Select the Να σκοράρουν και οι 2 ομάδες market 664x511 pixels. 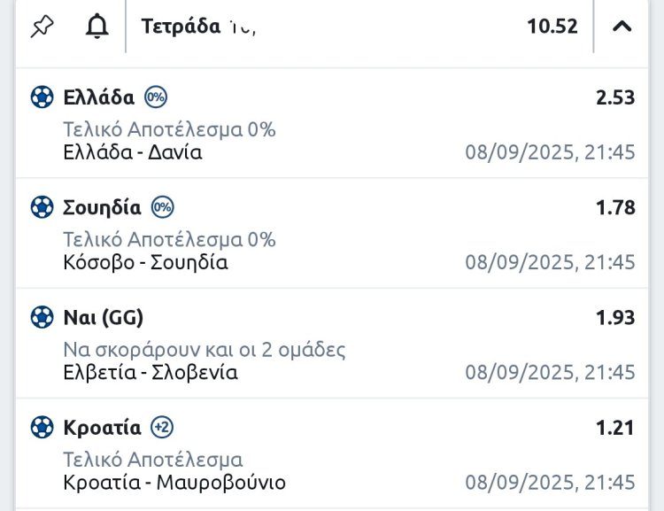[205, 350]
